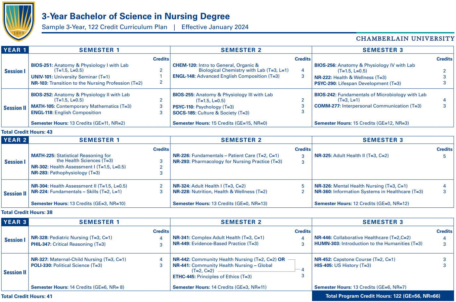The height and width of the screenshot is (302, 456).
Task: Click the Effective January 2024 text
Action: 215,27
